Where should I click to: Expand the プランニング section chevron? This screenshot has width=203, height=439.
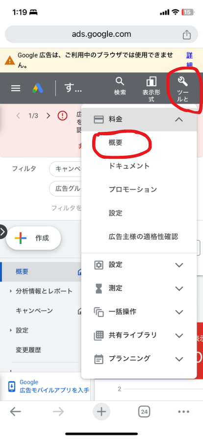[x=179, y=359]
